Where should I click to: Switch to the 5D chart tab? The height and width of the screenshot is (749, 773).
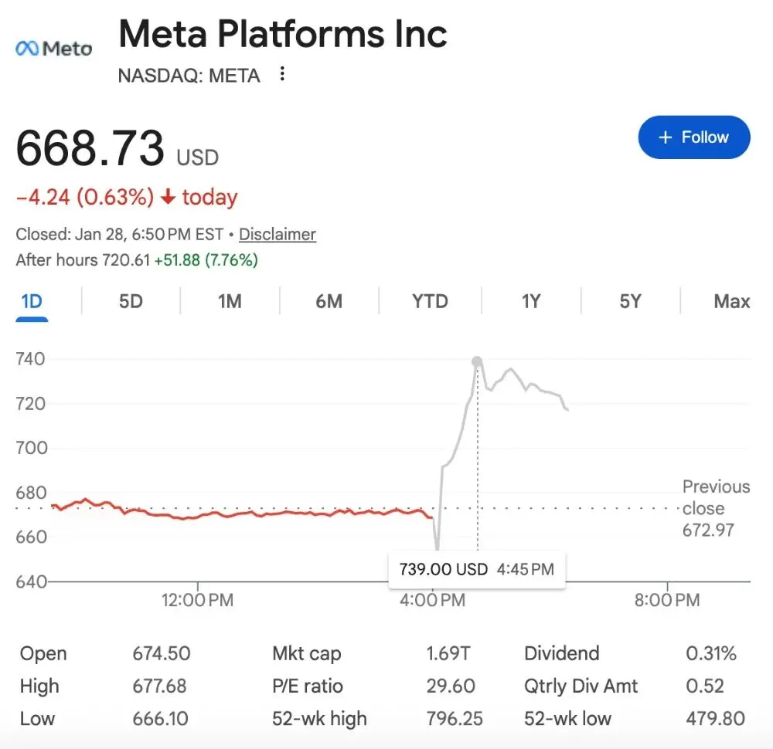(x=131, y=301)
